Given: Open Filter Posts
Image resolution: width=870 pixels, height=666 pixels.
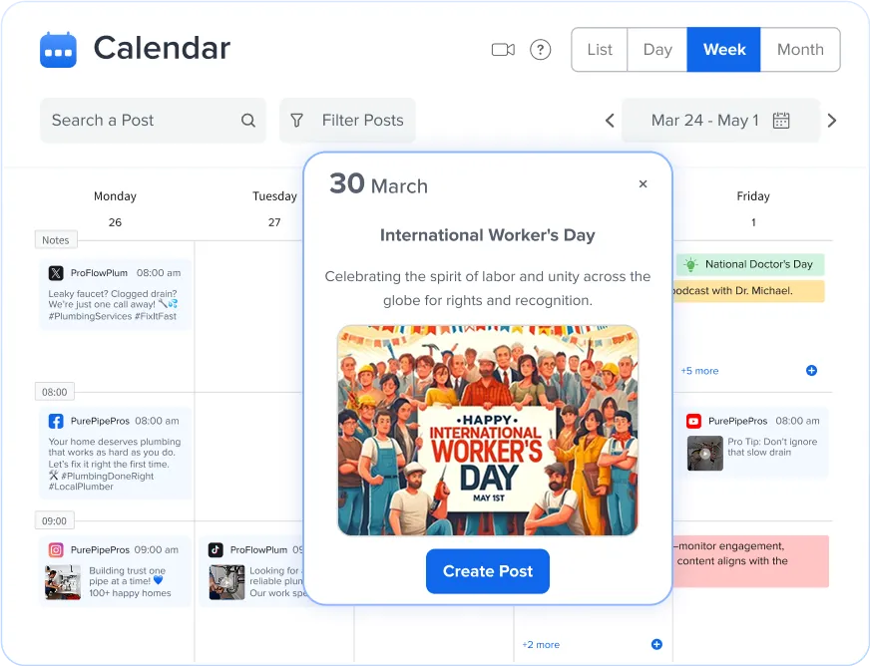Looking at the screenshot, I should pos(347,120).
